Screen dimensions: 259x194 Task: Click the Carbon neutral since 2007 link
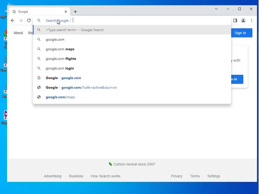click(134, 164)
